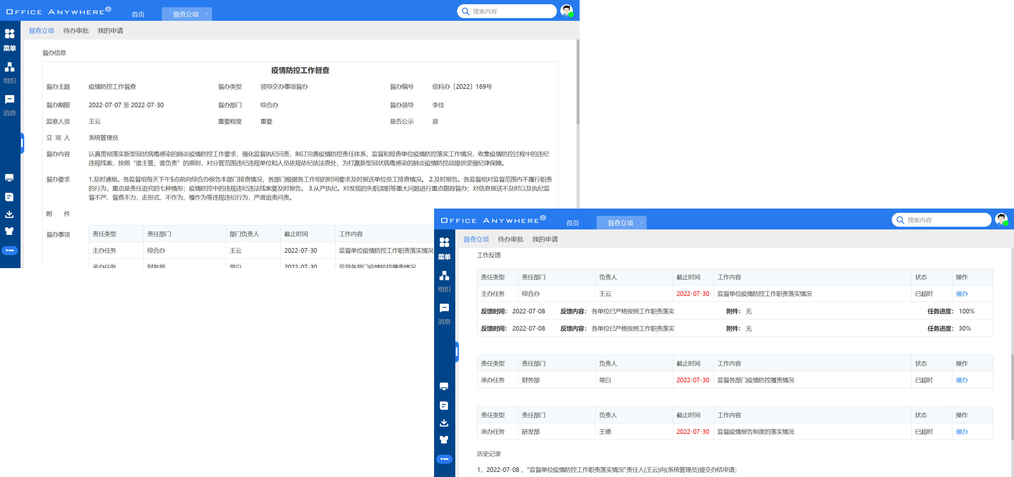Click vertical scrollbar of the 督办信息 window
The image size is (1014, 477).
click(578, 82)
